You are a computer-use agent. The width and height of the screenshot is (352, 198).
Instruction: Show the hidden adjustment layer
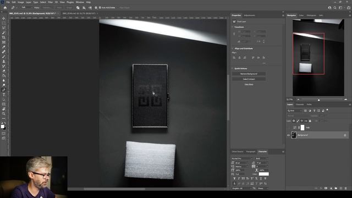tap(288, 128)
